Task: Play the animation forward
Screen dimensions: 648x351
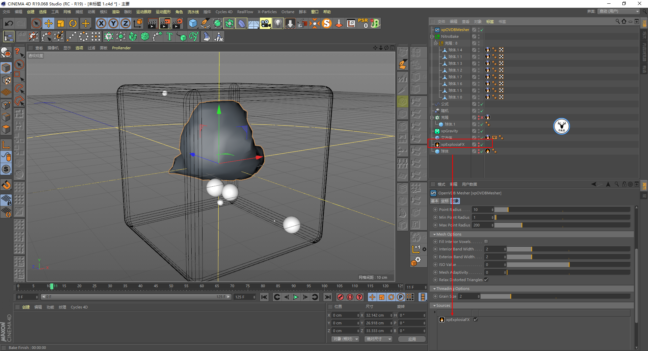Action: coord(296,297)
